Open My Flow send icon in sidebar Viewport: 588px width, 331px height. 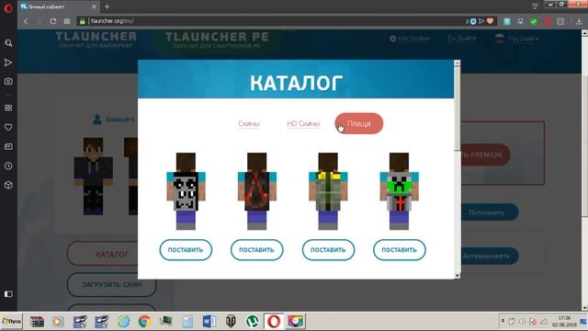click(8, 63)
